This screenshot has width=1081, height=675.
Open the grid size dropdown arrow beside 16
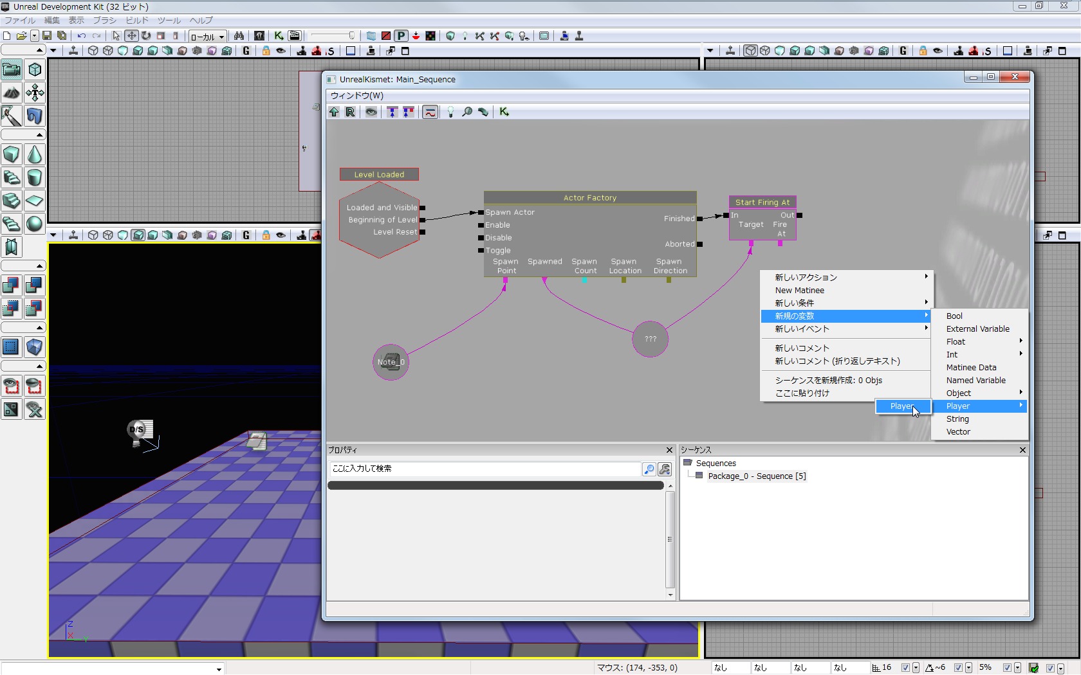pyautogui.click(x=916, y=668)
